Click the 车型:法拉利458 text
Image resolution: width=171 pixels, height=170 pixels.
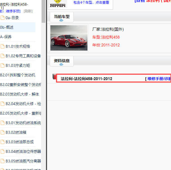click(x=106, y=37)
